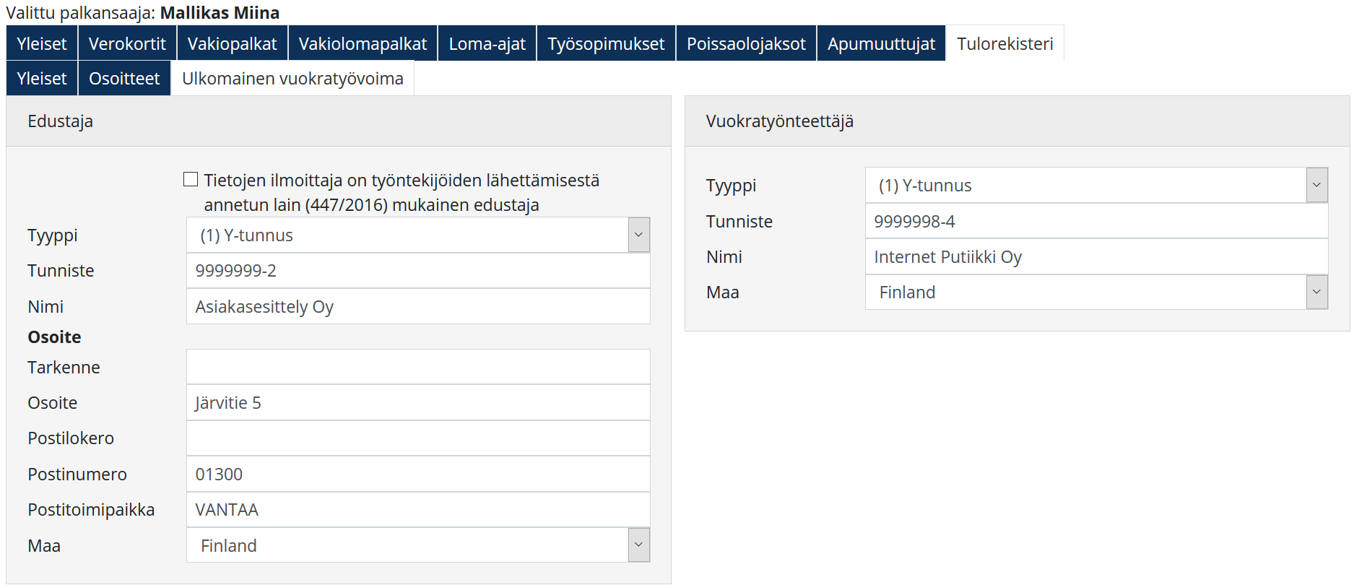Click the Osoite field showing Järvitie 5
This screenshot has height=585, width=1354.
(417, 403)
